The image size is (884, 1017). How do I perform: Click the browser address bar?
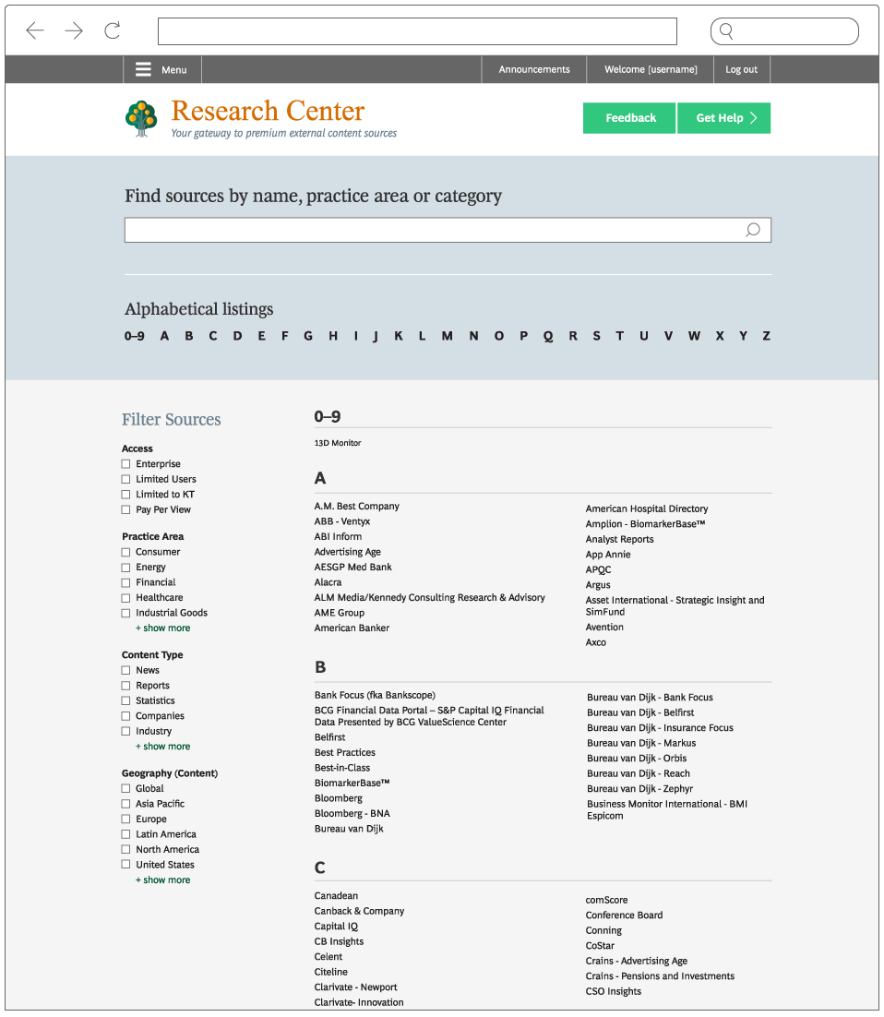[417, 31]
